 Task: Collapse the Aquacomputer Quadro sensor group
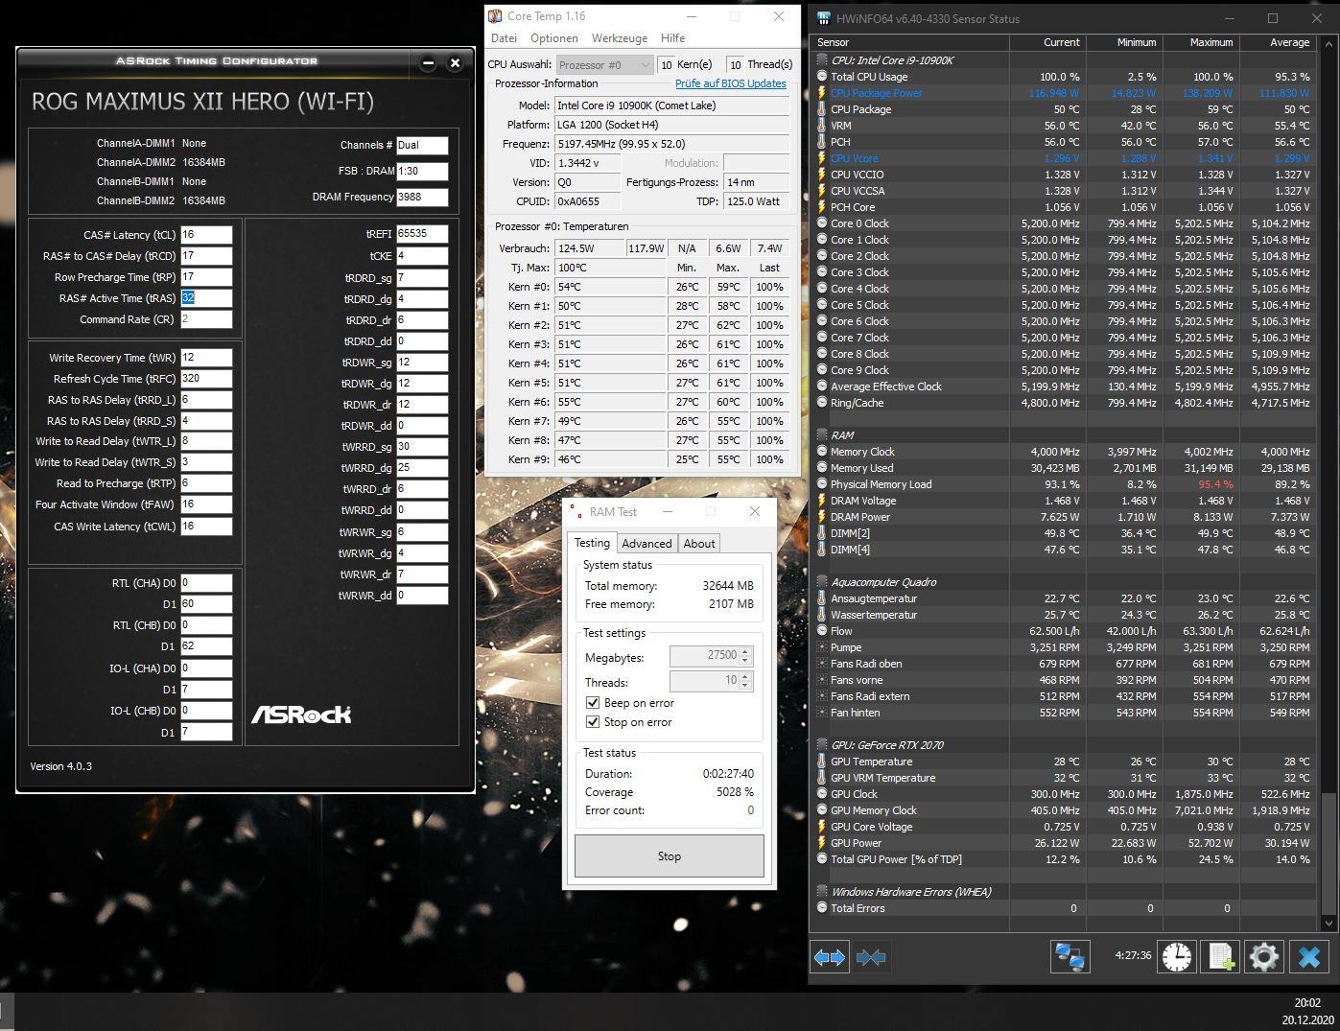pyautogui.click(x=822, y=582)
